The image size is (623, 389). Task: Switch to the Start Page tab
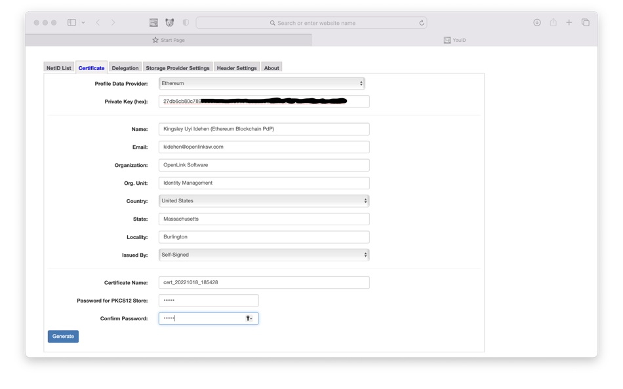point(169,40)
